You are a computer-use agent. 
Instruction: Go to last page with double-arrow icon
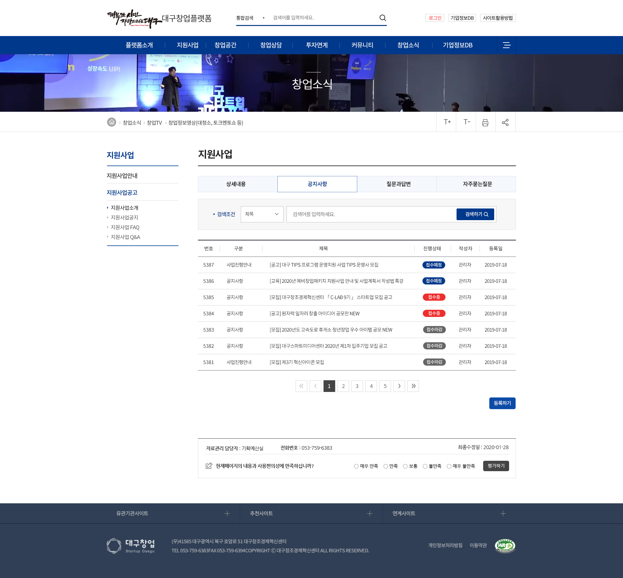pos(413,386)
